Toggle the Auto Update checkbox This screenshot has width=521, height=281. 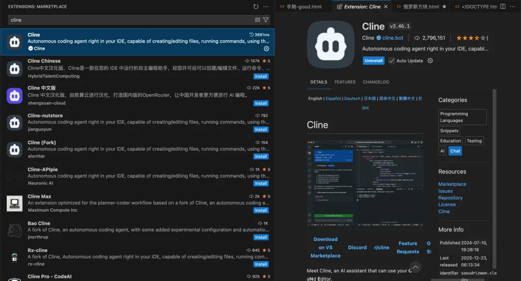(391, 61)
